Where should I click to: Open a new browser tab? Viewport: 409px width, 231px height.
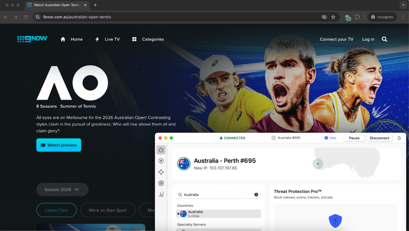coord(95,5)
